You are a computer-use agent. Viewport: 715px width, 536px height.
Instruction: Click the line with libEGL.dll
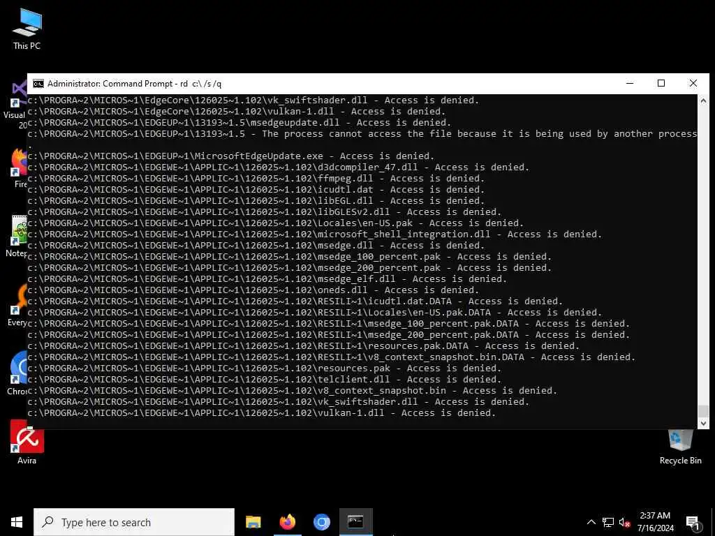click(x=256, y=200)
